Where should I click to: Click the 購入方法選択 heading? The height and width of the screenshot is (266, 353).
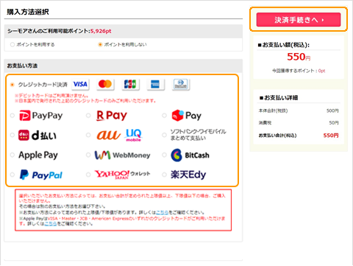point(28,12)
